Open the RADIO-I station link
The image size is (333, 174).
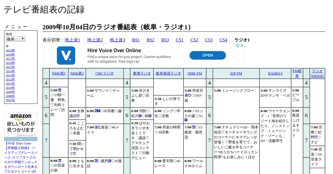[x=275, y=73]
